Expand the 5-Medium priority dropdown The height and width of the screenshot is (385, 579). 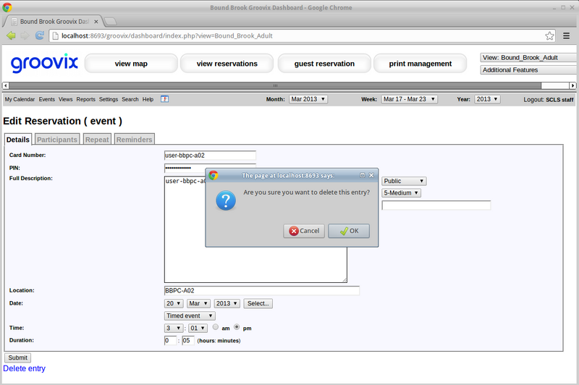click(x=401, y=192)
